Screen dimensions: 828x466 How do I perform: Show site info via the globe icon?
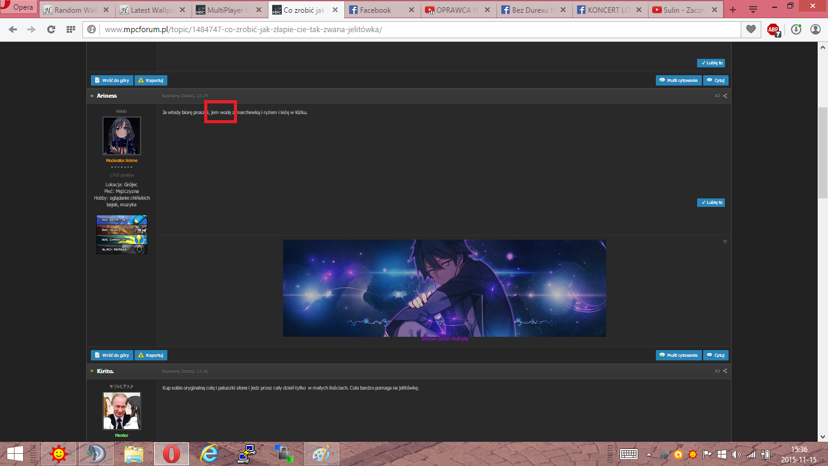coord(92,29)
